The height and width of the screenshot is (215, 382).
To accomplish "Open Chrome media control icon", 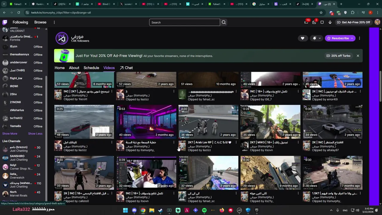I will (363, 13).
